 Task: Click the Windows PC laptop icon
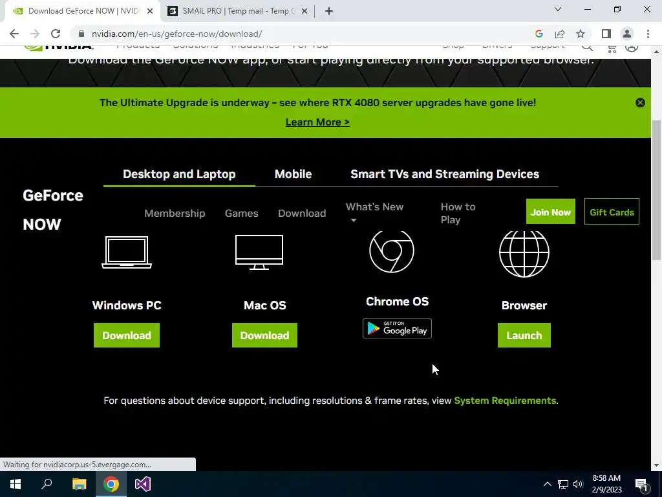127,252
